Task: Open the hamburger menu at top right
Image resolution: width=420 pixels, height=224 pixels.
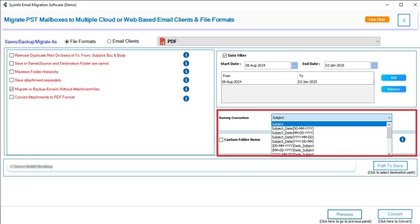Action: [x=404, y=20]
